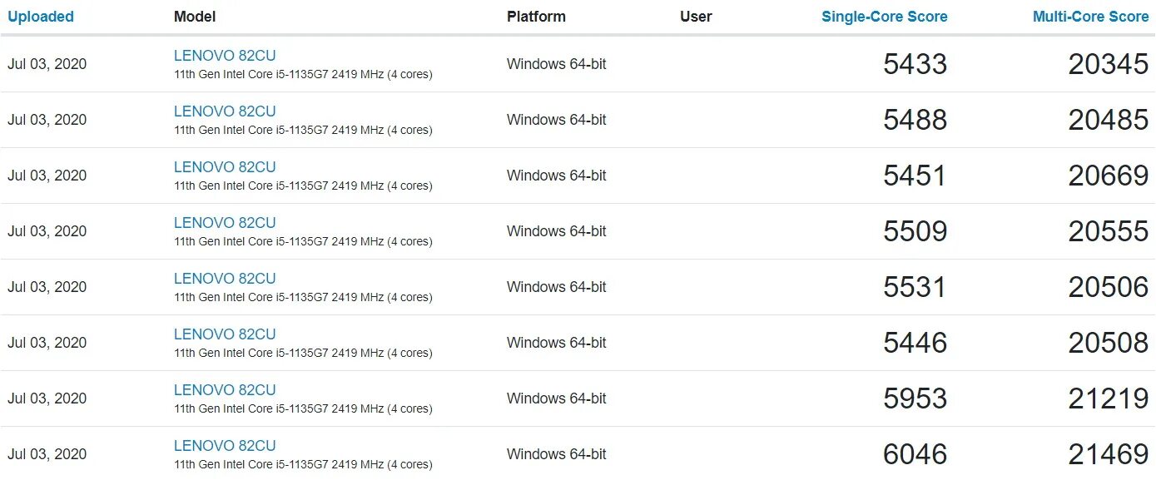Viewport: 1156px width, 480px height.
Task: Select the multi-core score 20345
Action: tap(1109, 64)
